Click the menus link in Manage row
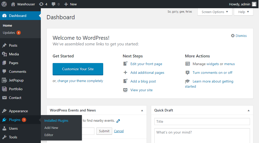 tap(229, 64)
